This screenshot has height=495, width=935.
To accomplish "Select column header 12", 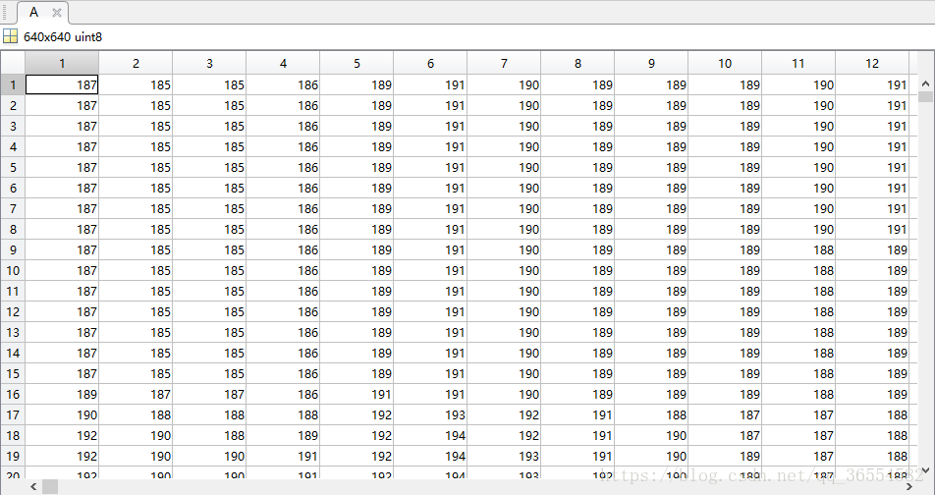I will [x=872, y=63].
